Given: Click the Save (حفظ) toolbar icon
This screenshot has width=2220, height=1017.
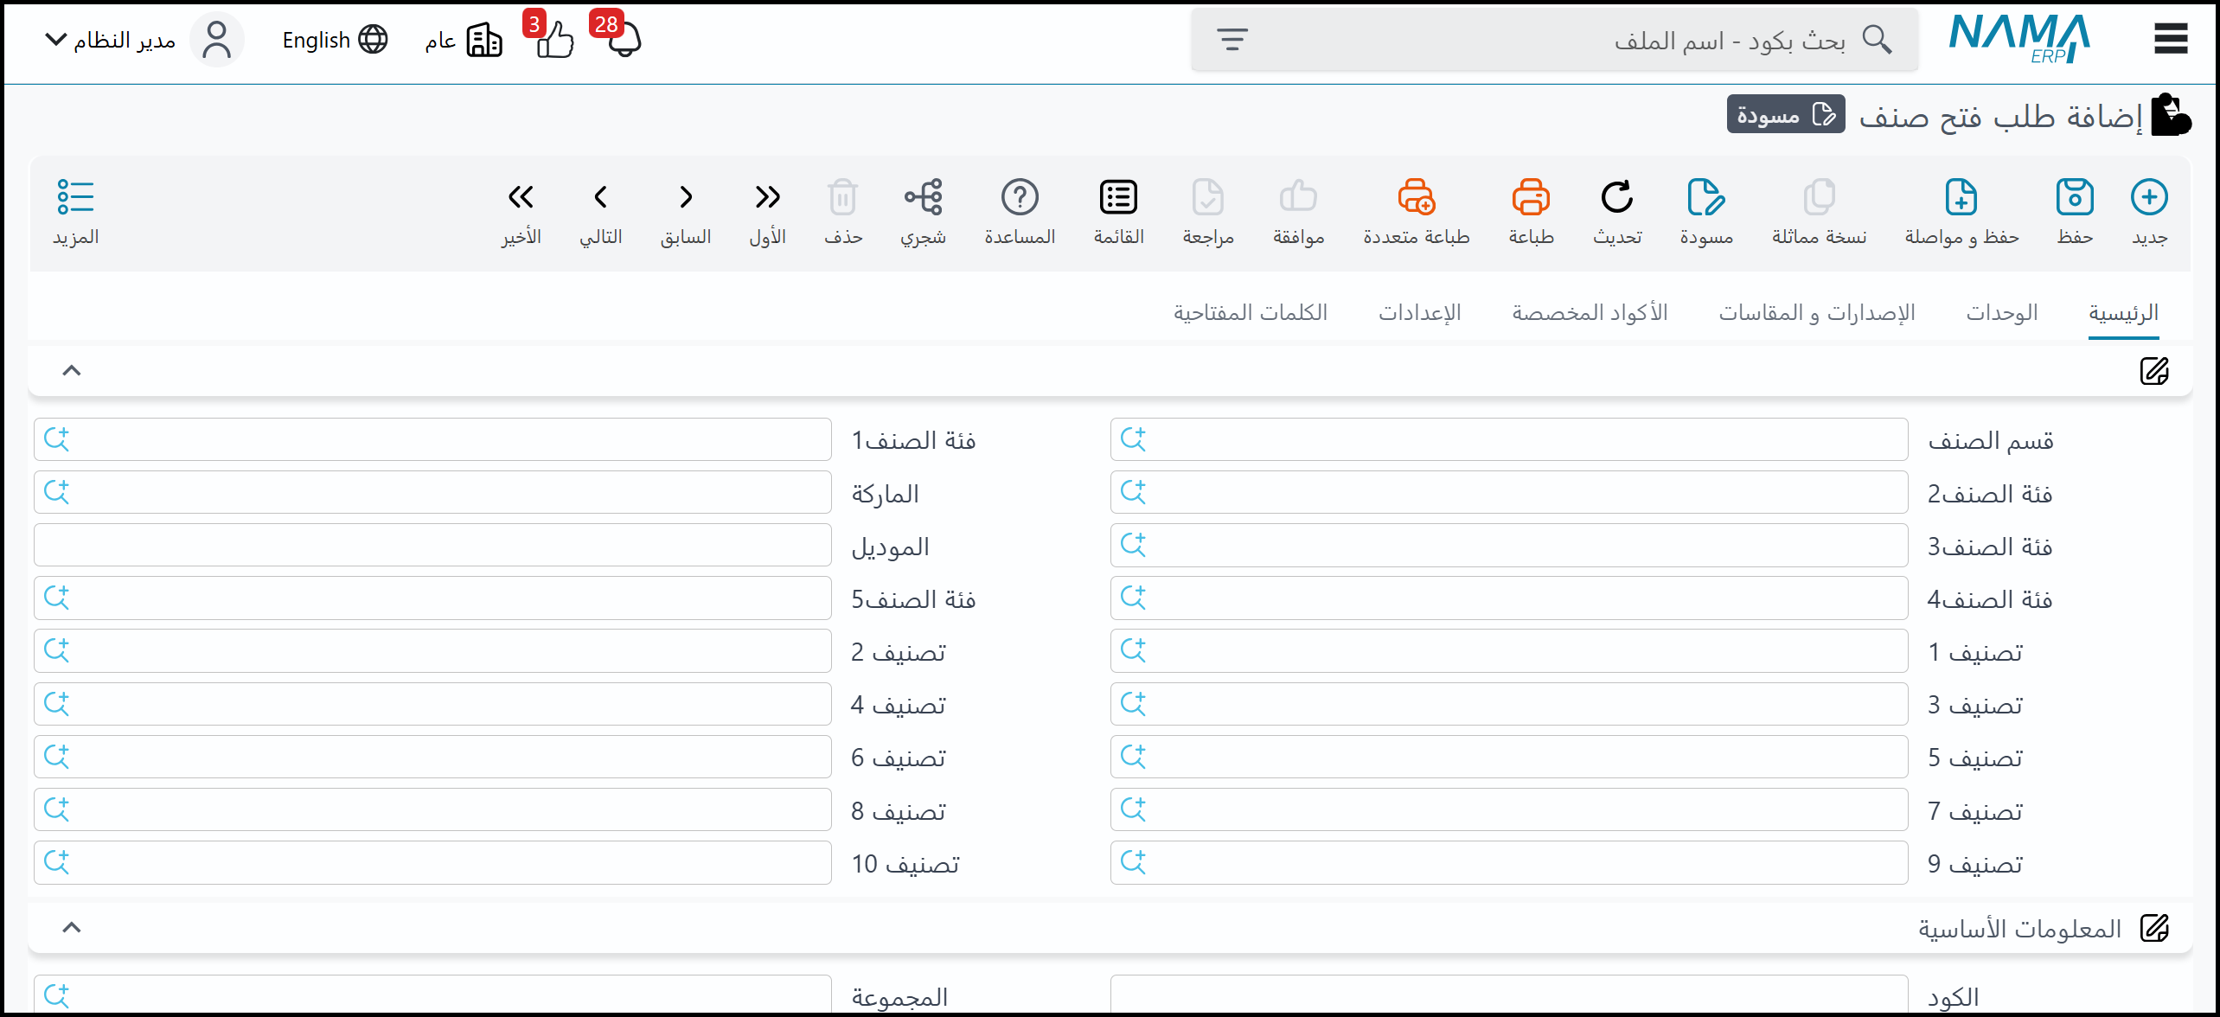Looking at the screenshot, I should click(2074, 198).
